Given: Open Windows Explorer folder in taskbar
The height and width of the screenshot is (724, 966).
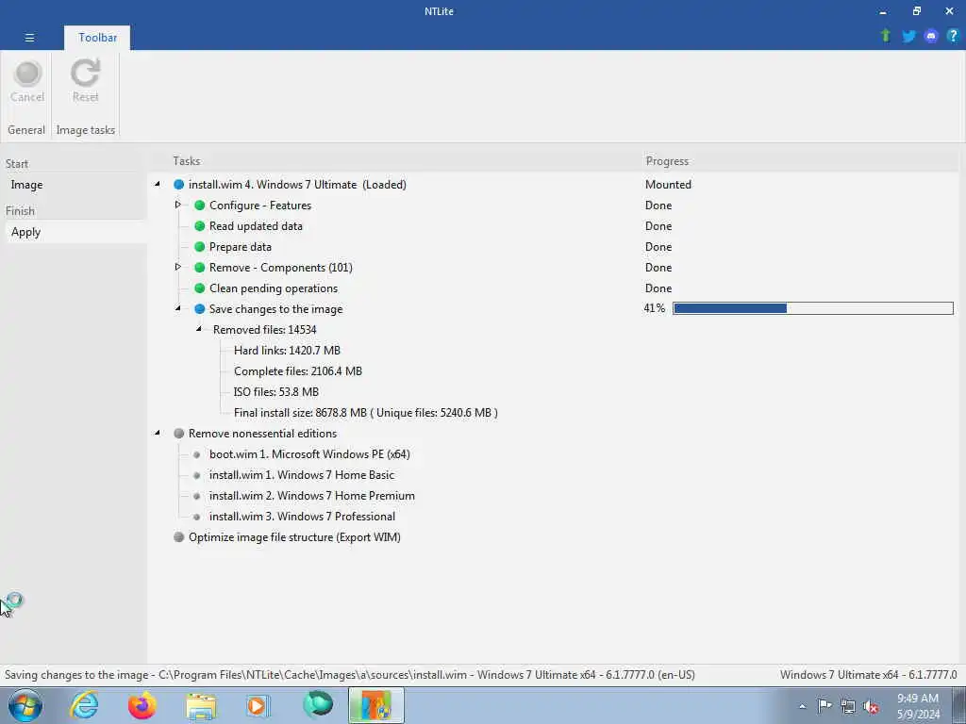Looking at the screenshot, I should 201,705.
